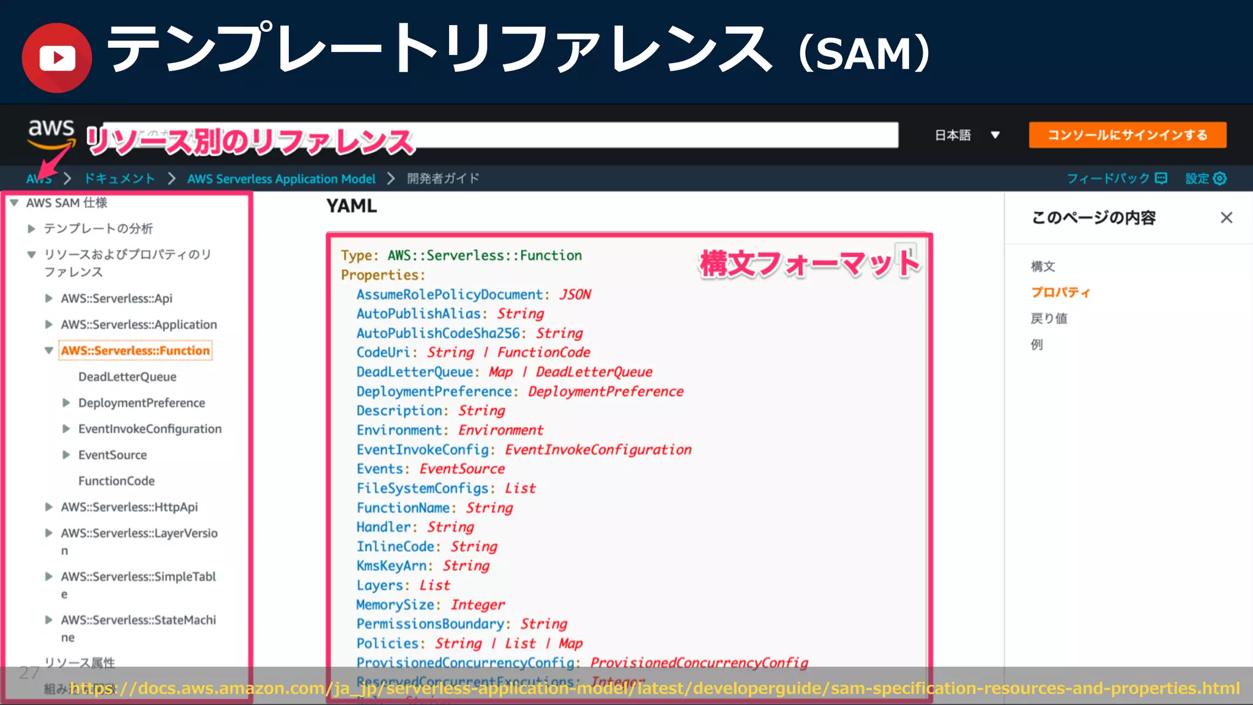Open ProvisionedConcurrencyConfig type link
Screen dimensions: 1253x705
[699, 663]
